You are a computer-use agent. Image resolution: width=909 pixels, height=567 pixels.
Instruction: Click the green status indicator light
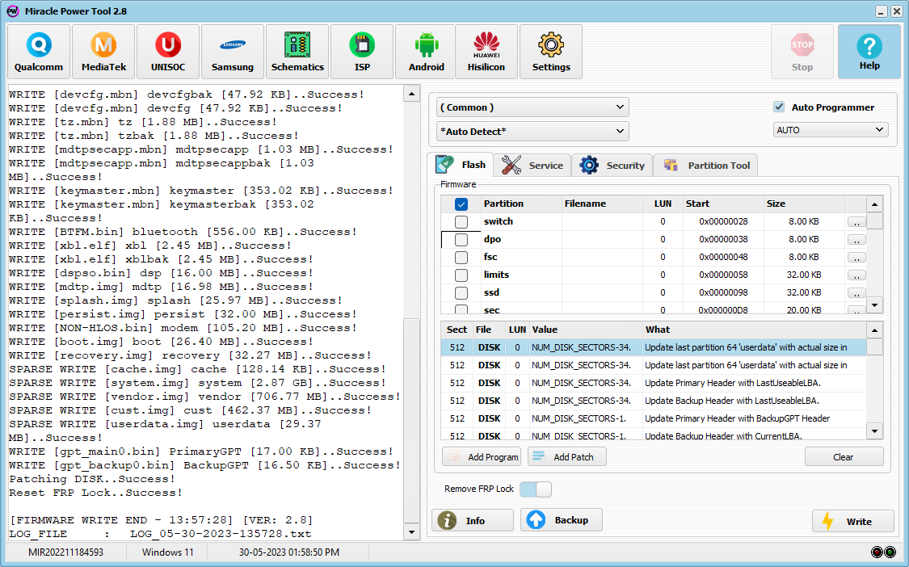[890, 552]
